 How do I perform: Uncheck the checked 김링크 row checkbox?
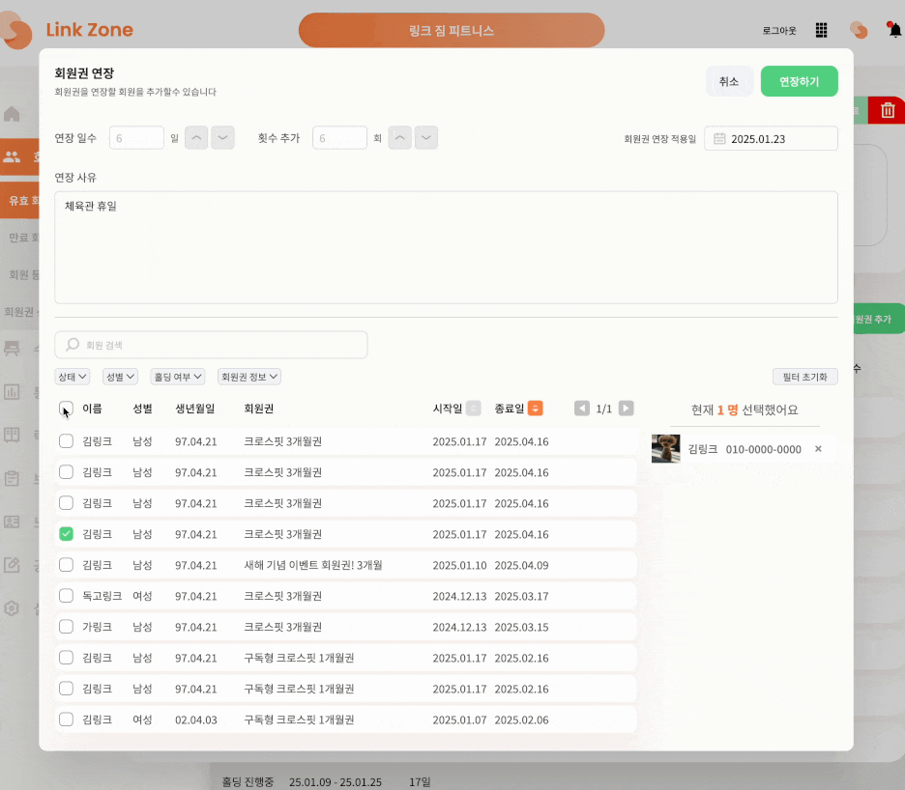click(67, 534)
